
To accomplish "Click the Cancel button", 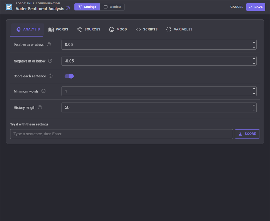I will [237, 7].
